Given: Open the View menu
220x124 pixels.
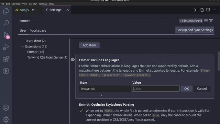Looking at the screenshot, I should pyautogui.click(x=24, y=4).
